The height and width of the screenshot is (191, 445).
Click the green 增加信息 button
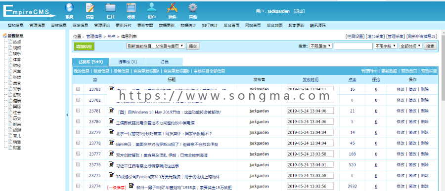(84, 47)
